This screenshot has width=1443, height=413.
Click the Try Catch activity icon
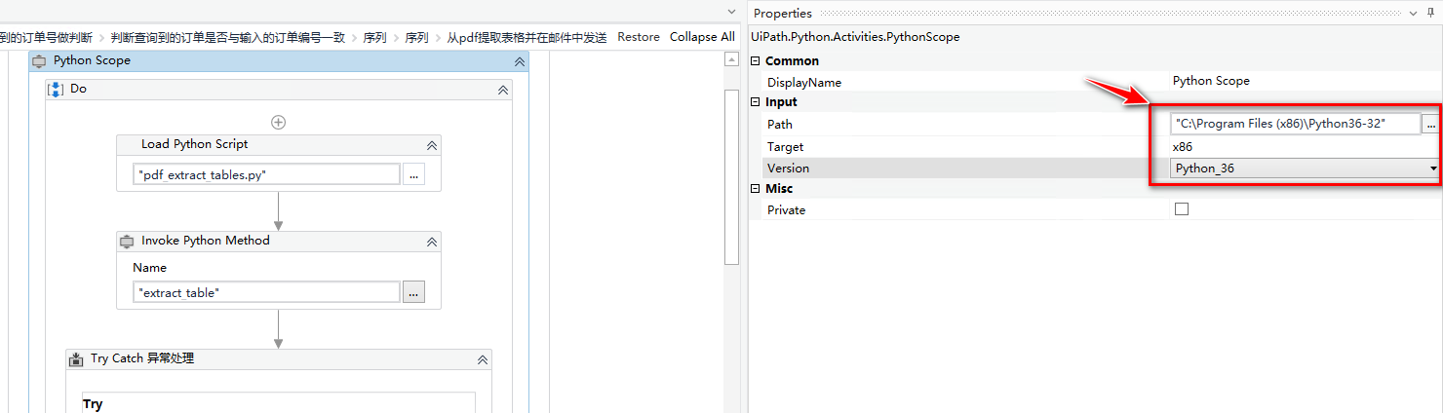click(x=76, y=358)
